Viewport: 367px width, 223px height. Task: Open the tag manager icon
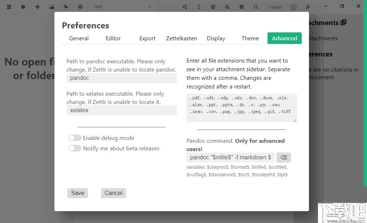pos(66,7)
